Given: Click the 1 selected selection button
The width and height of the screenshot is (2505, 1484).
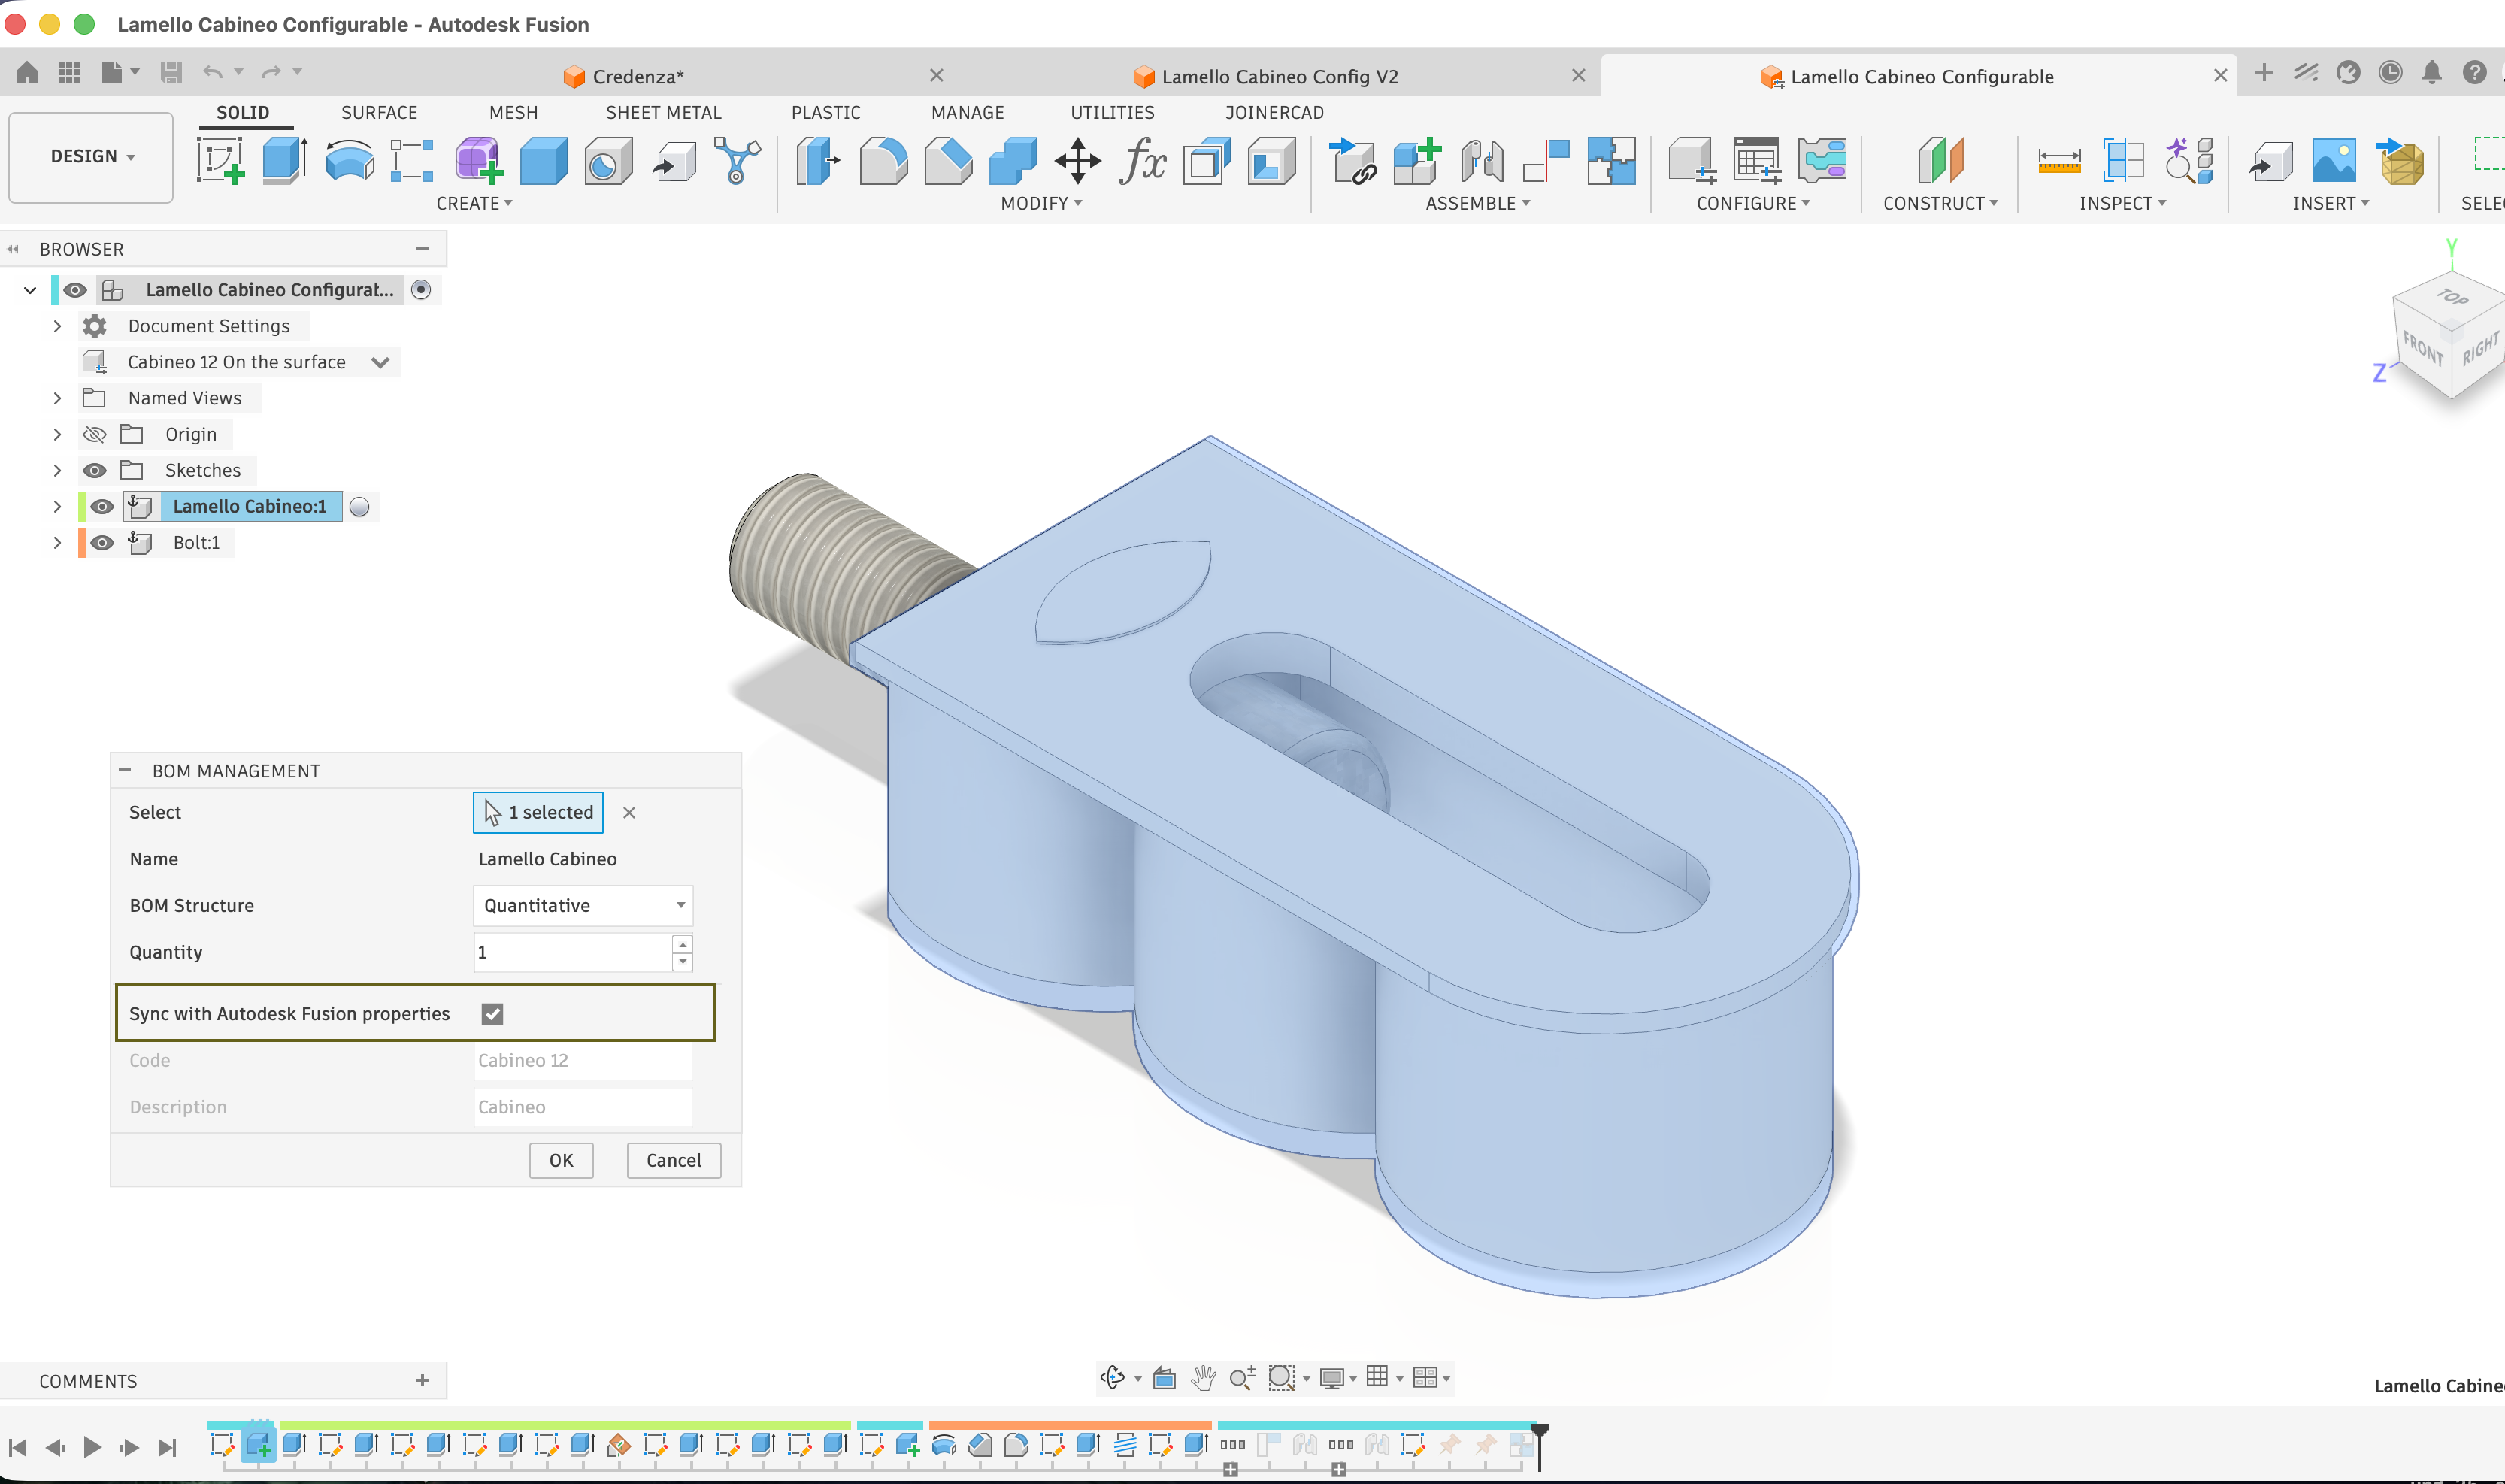Looking at the screenshot, I should [x=538, y=813].
